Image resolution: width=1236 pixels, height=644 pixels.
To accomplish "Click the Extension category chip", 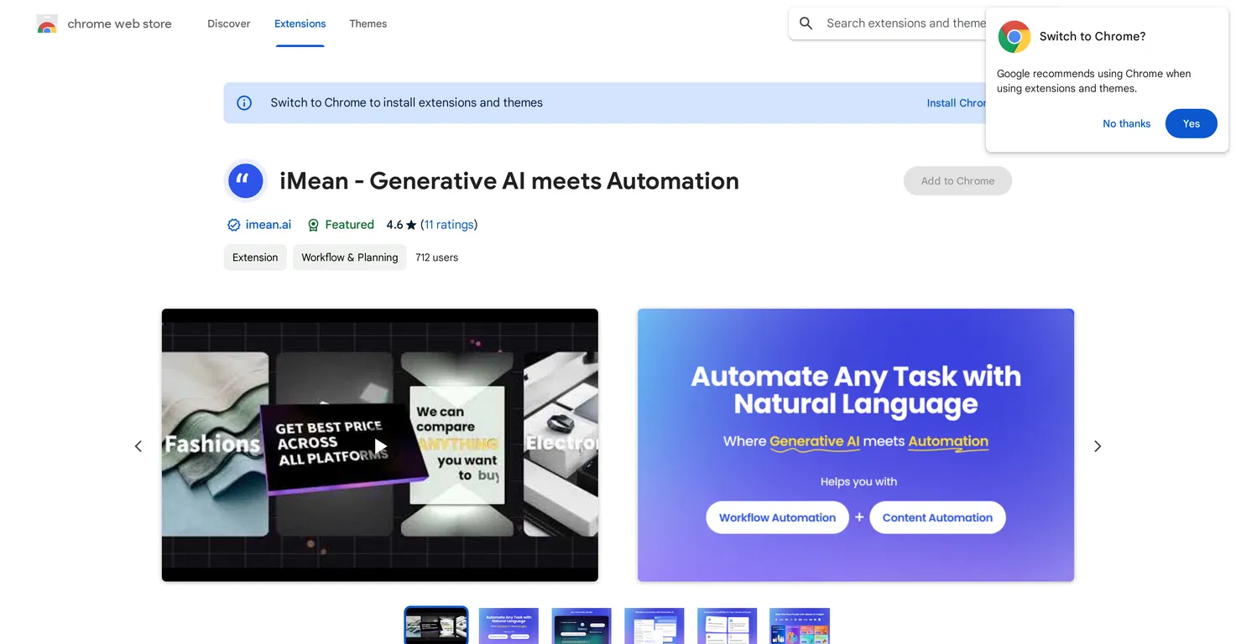I will tap(255, 257).
